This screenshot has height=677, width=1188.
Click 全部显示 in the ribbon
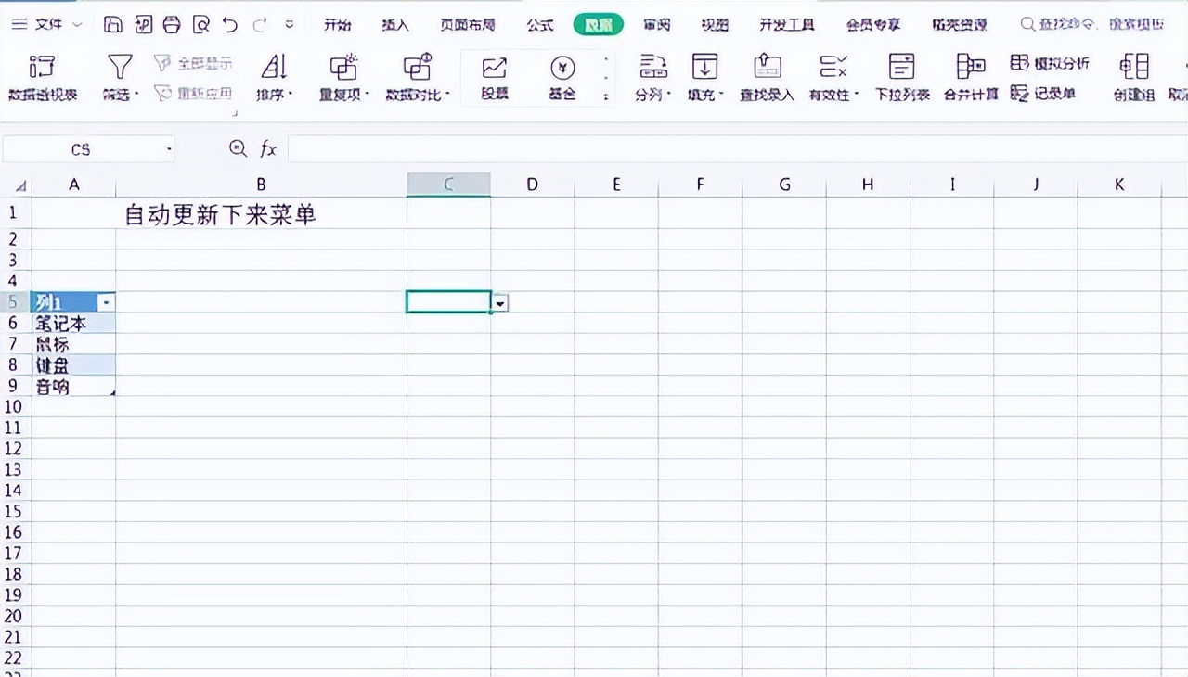click(x=193, y=63)
